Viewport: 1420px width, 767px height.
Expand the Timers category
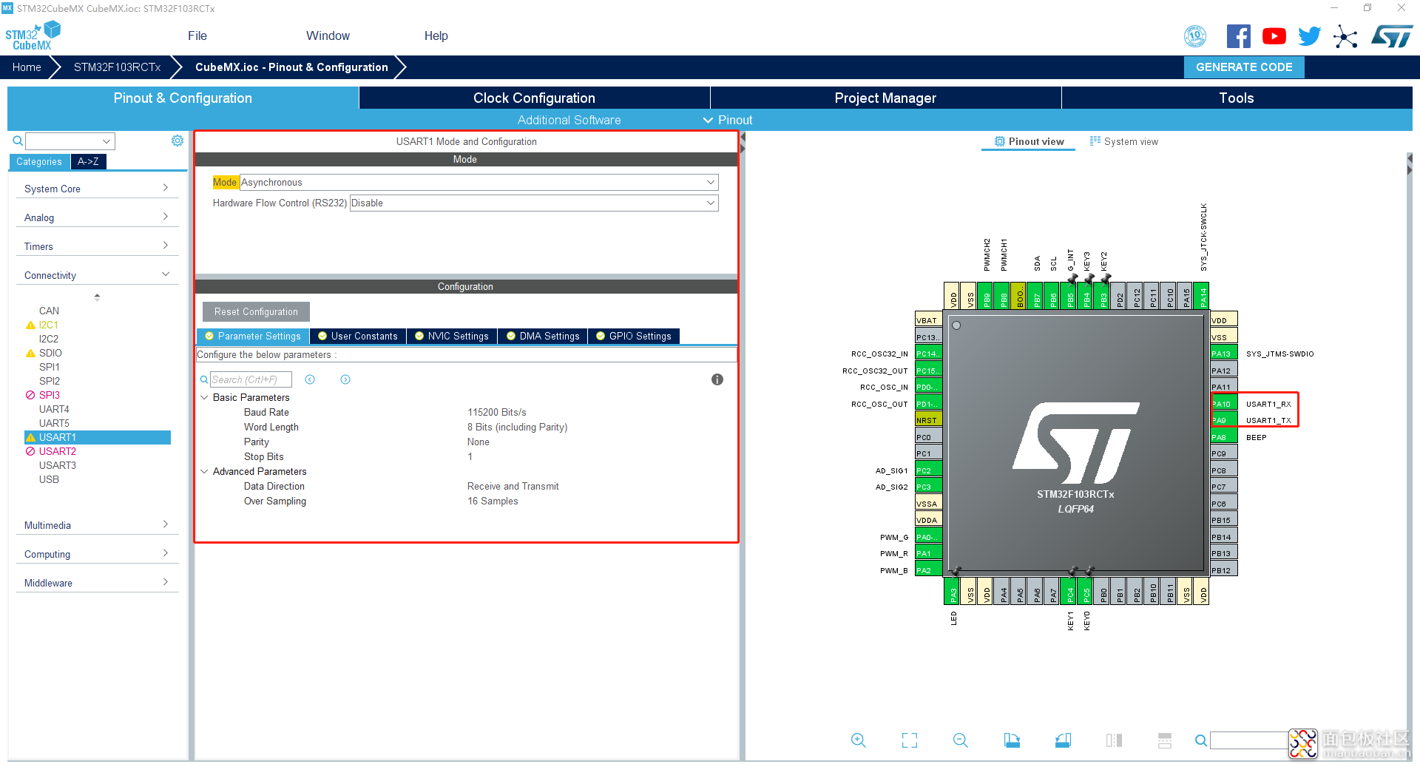[96, 246]
